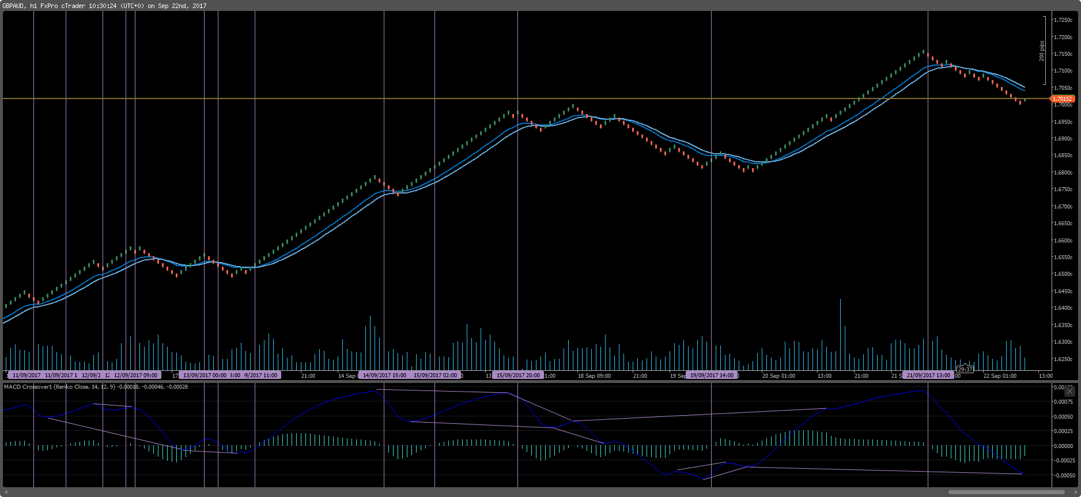Select the 21/09/2017 13:00 time marker
The width and height of the screenshot is (1081, 497).
tap(928, 375)
